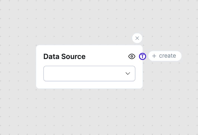Close the Data Source node with X

pyautogui.click(x=137, y=38)
